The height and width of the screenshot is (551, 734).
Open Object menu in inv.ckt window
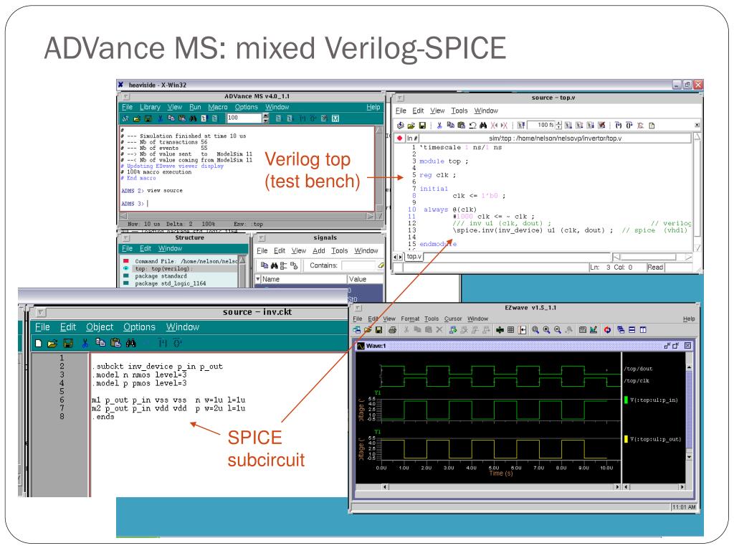click(x=99, y=327)
